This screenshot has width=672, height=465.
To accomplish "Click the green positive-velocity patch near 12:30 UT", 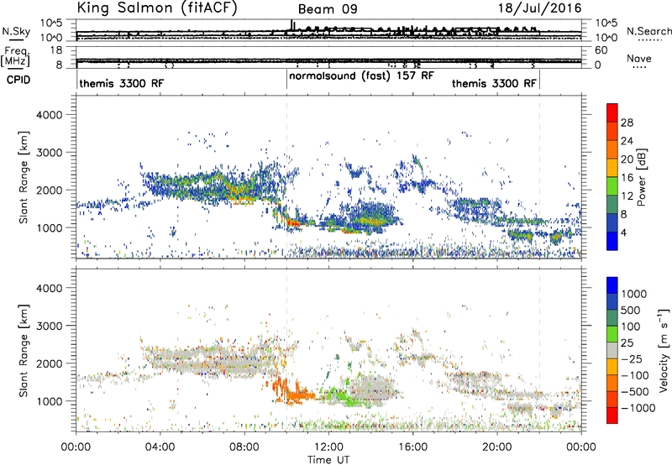I will (x=340, y=396).
